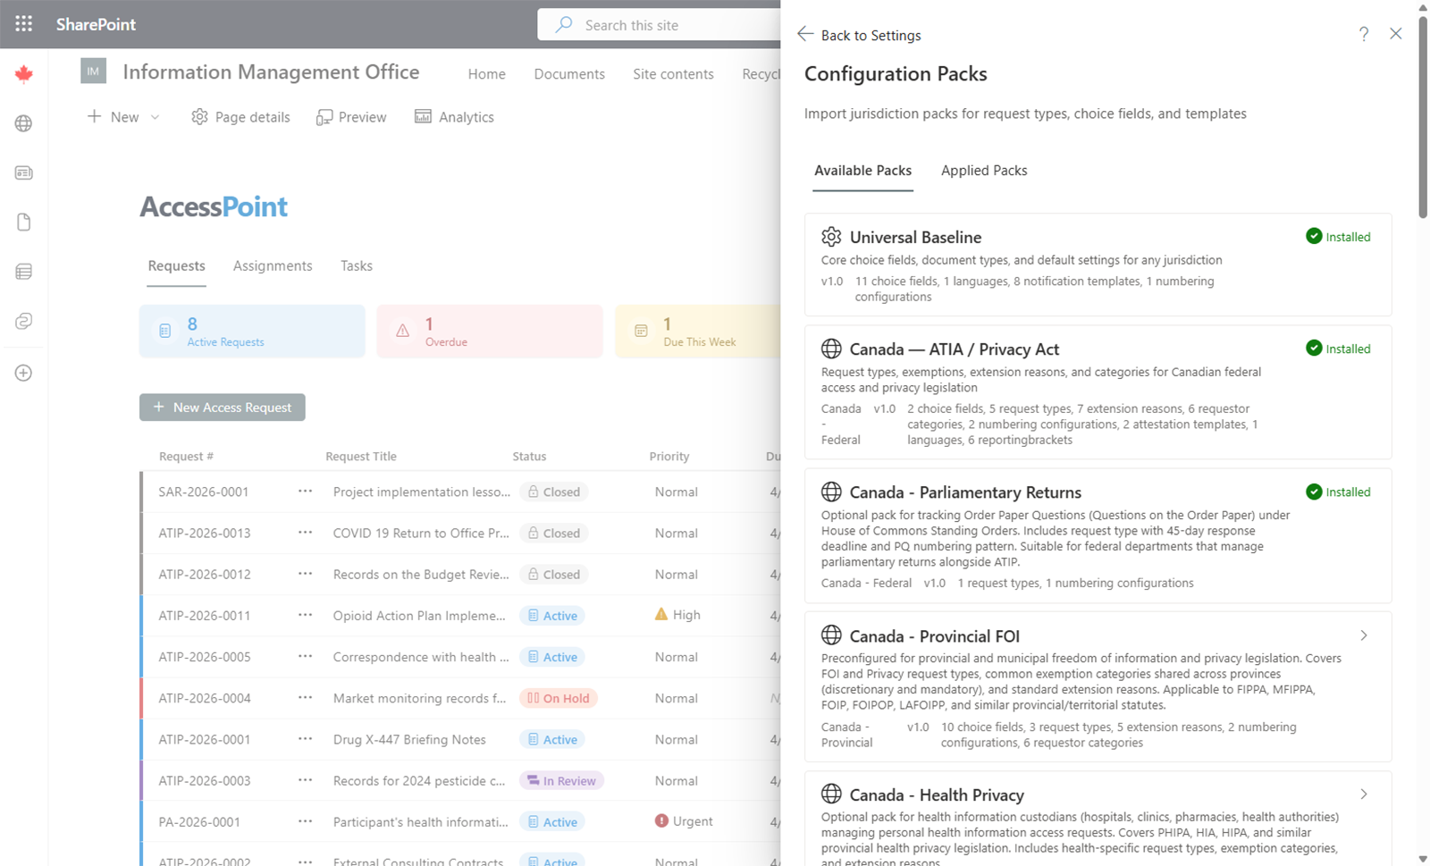Click the New Access Request button

pos(222,407)
